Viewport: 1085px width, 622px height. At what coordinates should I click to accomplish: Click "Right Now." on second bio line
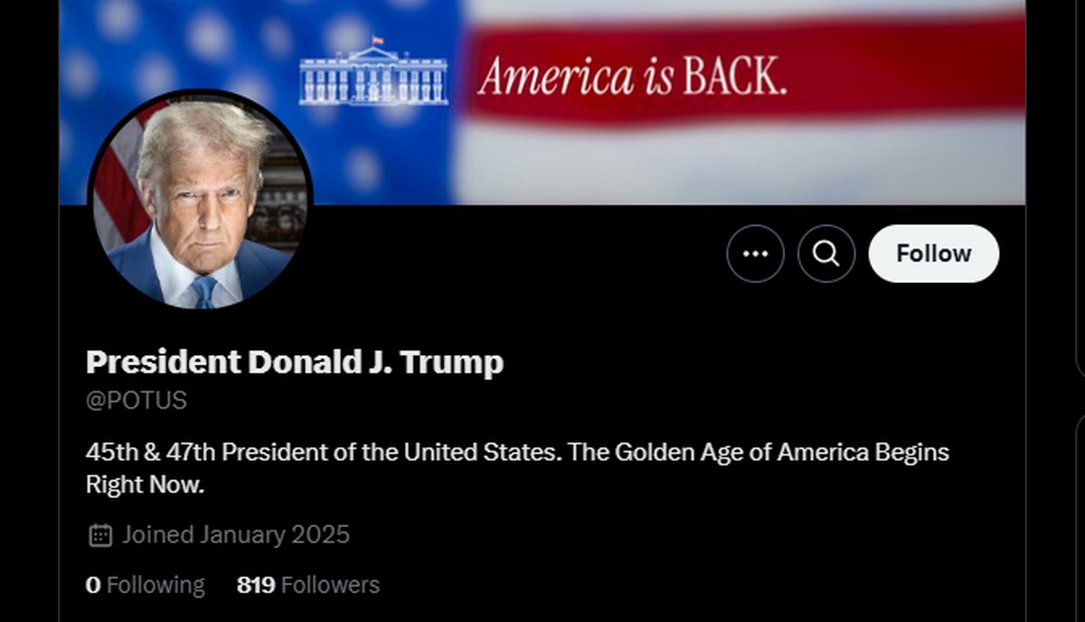(146, 485)
